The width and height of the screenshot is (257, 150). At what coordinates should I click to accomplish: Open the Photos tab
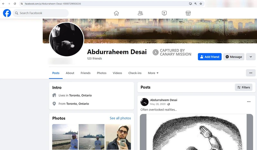(x=102, y=73)
